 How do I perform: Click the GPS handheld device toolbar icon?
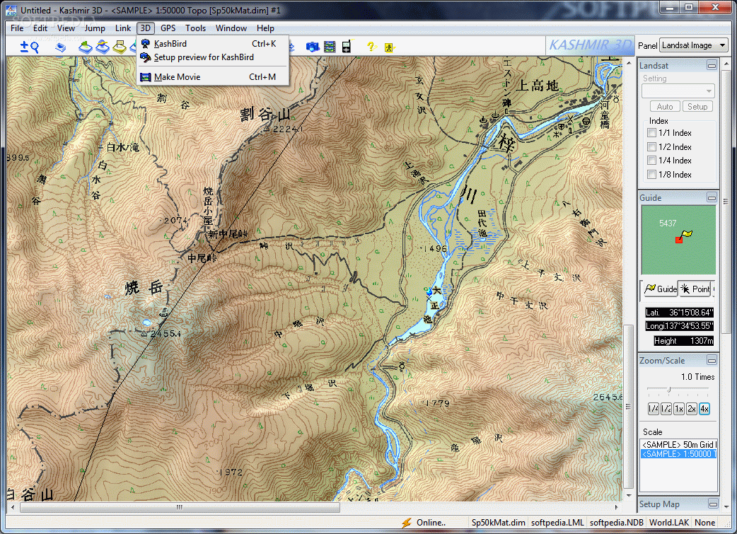point(347,47)
